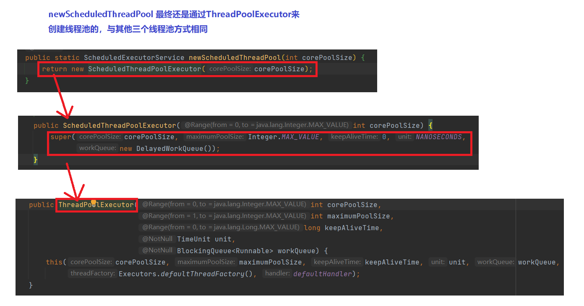The height and width of the screenshot is (306, 584).
Task: Click the Integer.MAX_VALUE argument
Action: coord(284,137)
